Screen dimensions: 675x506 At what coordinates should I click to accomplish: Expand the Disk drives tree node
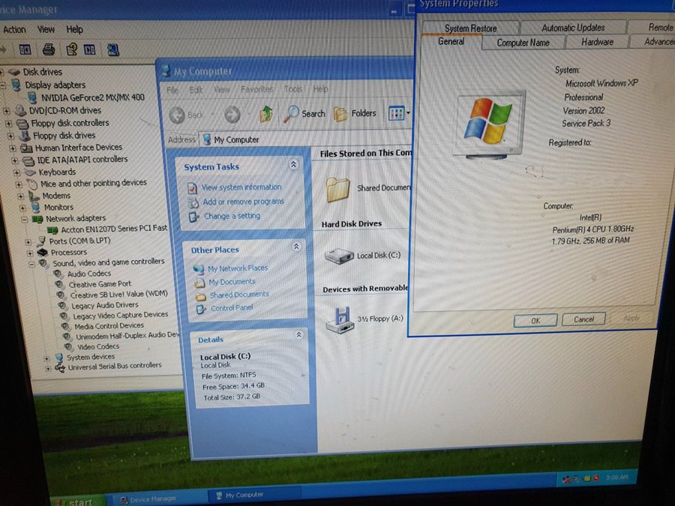2,73
